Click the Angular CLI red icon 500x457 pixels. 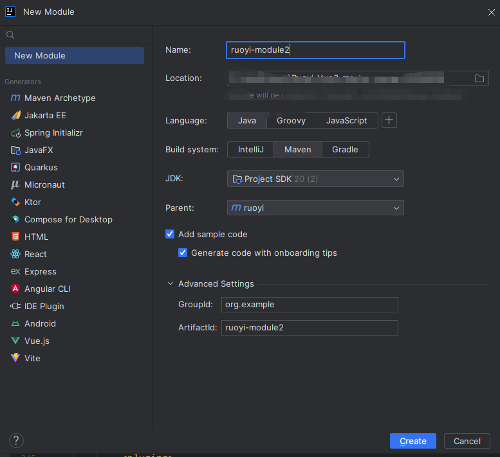[x=15, y=289]
